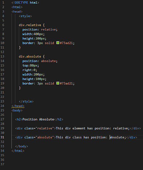This screenshot has height=170, width=143.
Task: Click 'position: absolute;' declaration
Action: [40, 61]
